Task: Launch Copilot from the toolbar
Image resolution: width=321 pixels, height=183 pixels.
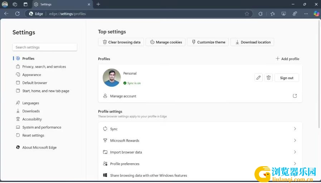Action: point(316,14)
